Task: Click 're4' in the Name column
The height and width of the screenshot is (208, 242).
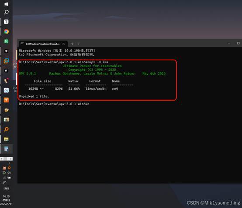Action: 115,89
